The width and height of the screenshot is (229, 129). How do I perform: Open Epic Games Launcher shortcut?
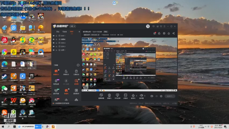coord(32,78)
